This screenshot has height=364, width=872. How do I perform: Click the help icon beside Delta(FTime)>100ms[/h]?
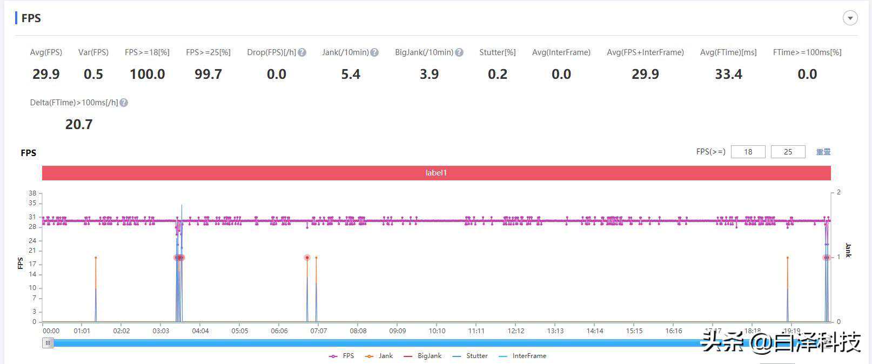(124, 103)
